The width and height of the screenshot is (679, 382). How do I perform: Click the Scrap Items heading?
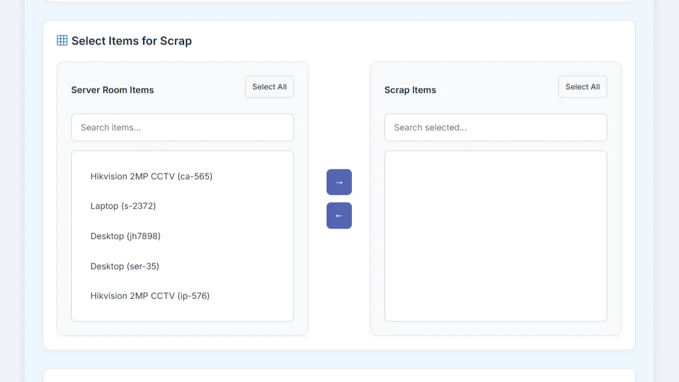(410, 90)
